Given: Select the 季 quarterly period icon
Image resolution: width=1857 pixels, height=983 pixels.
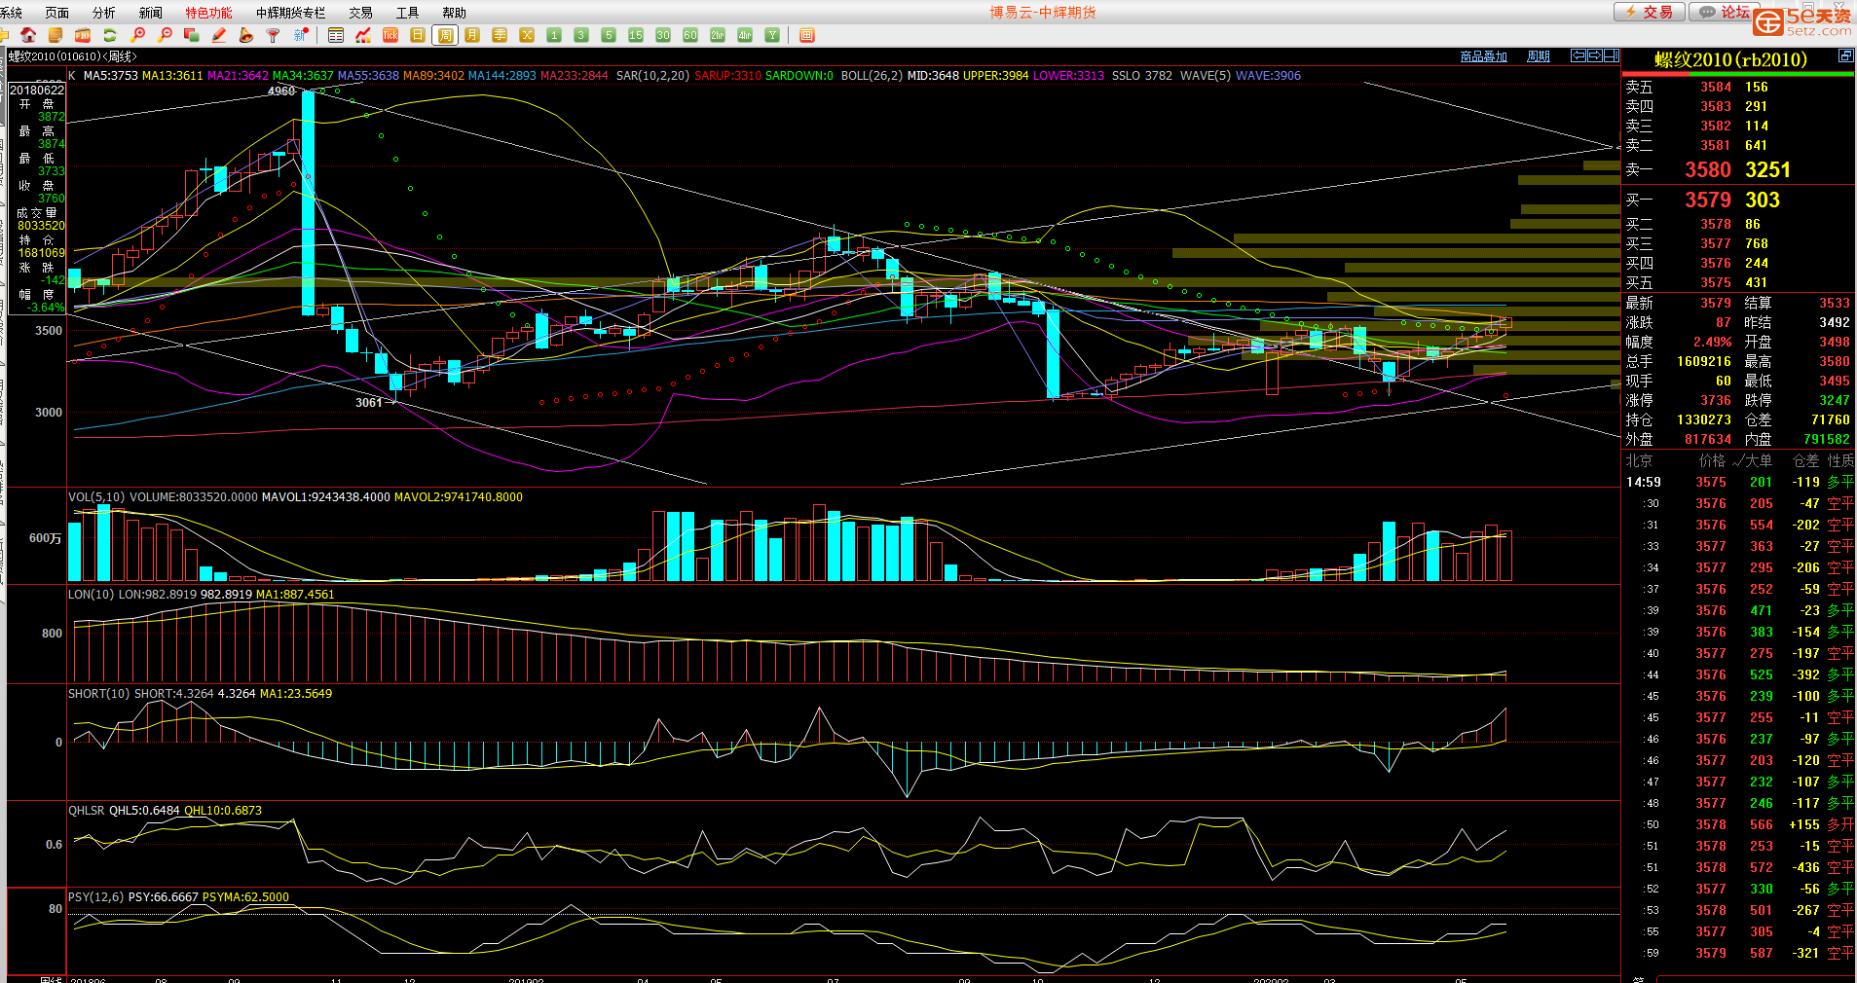Looking at the screenshot, I should (500, 35).
